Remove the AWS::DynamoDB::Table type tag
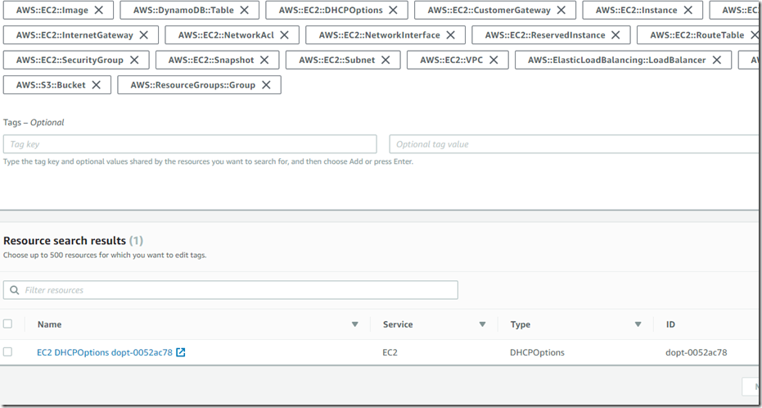 245,10
